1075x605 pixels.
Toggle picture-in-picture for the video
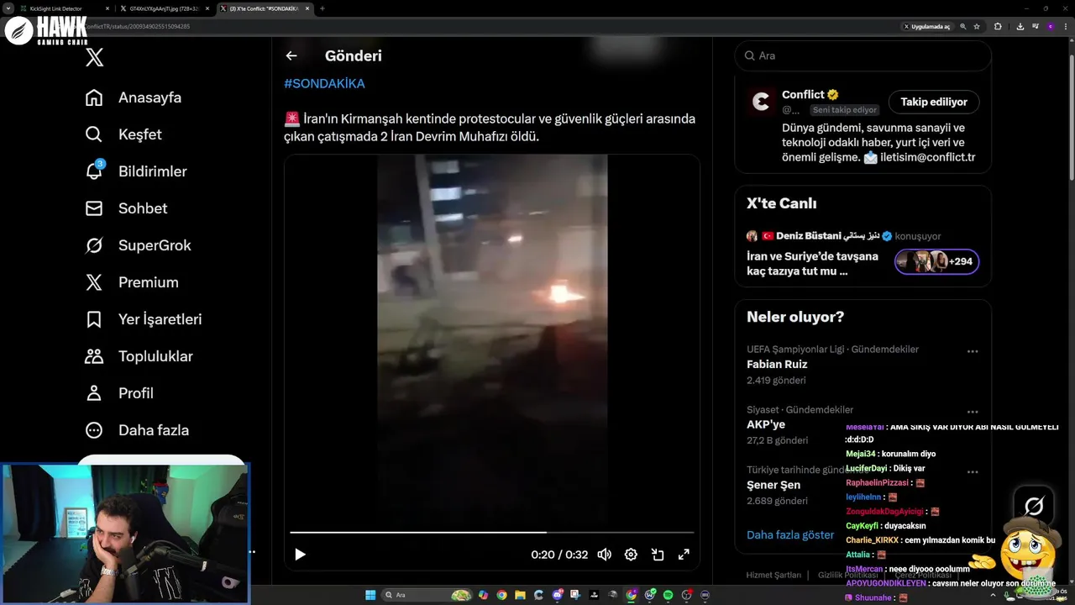pyautogui.click(x=658, y=555)
